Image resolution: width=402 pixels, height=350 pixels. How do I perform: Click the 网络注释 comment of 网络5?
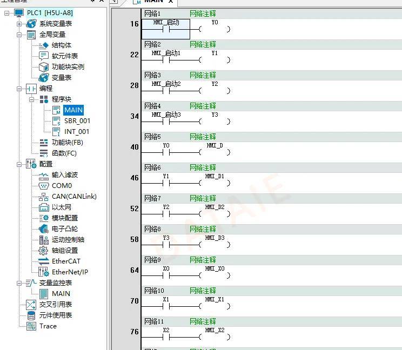click(x=203, y=137)
